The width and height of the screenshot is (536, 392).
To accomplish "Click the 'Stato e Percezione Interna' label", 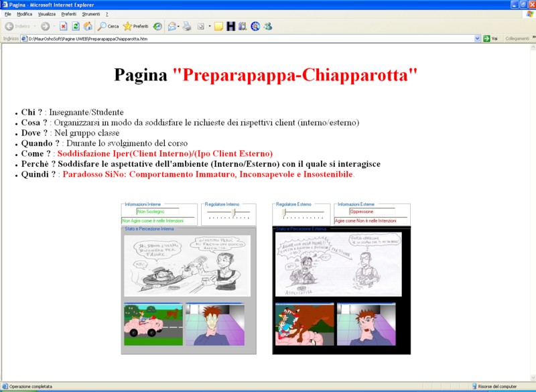I will click(149, 228).
